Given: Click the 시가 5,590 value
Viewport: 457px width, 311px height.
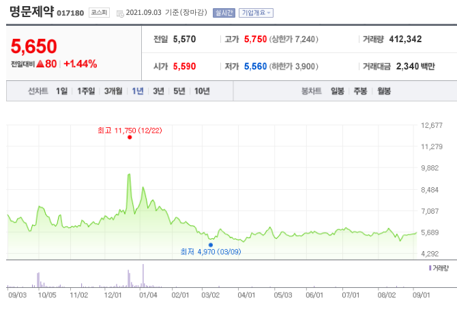Looking at the screenshot, I should click(184, 67).
